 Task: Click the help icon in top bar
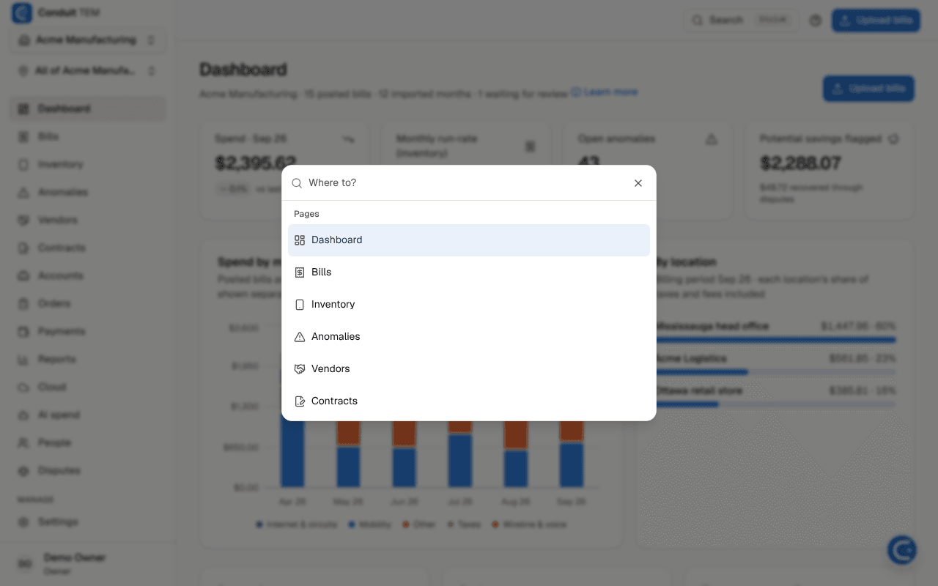coord(816,21)
